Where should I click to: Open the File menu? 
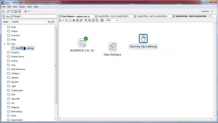point(4,7)
